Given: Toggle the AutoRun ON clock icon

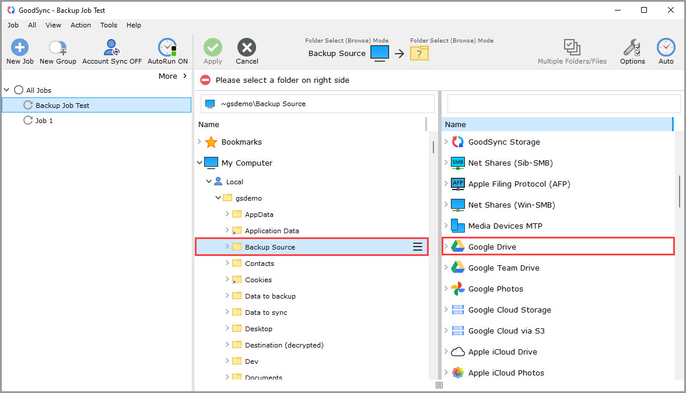Looking at the screenshot, I should click(x=167, y=47).
